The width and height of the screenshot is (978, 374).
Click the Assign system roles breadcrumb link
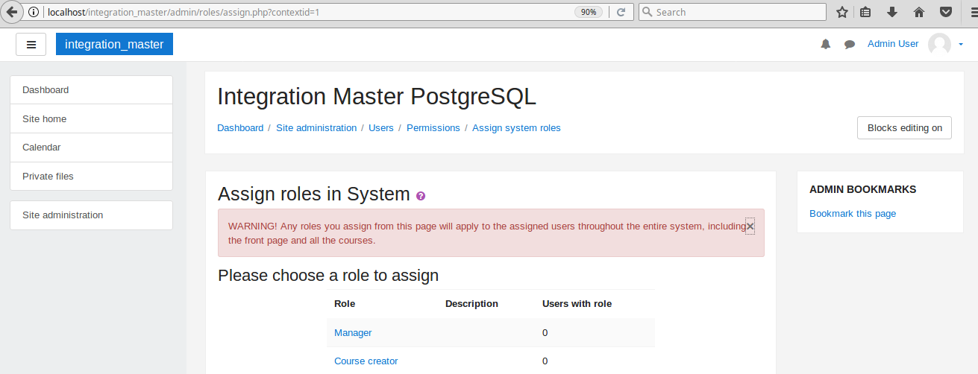coord(516,128)
